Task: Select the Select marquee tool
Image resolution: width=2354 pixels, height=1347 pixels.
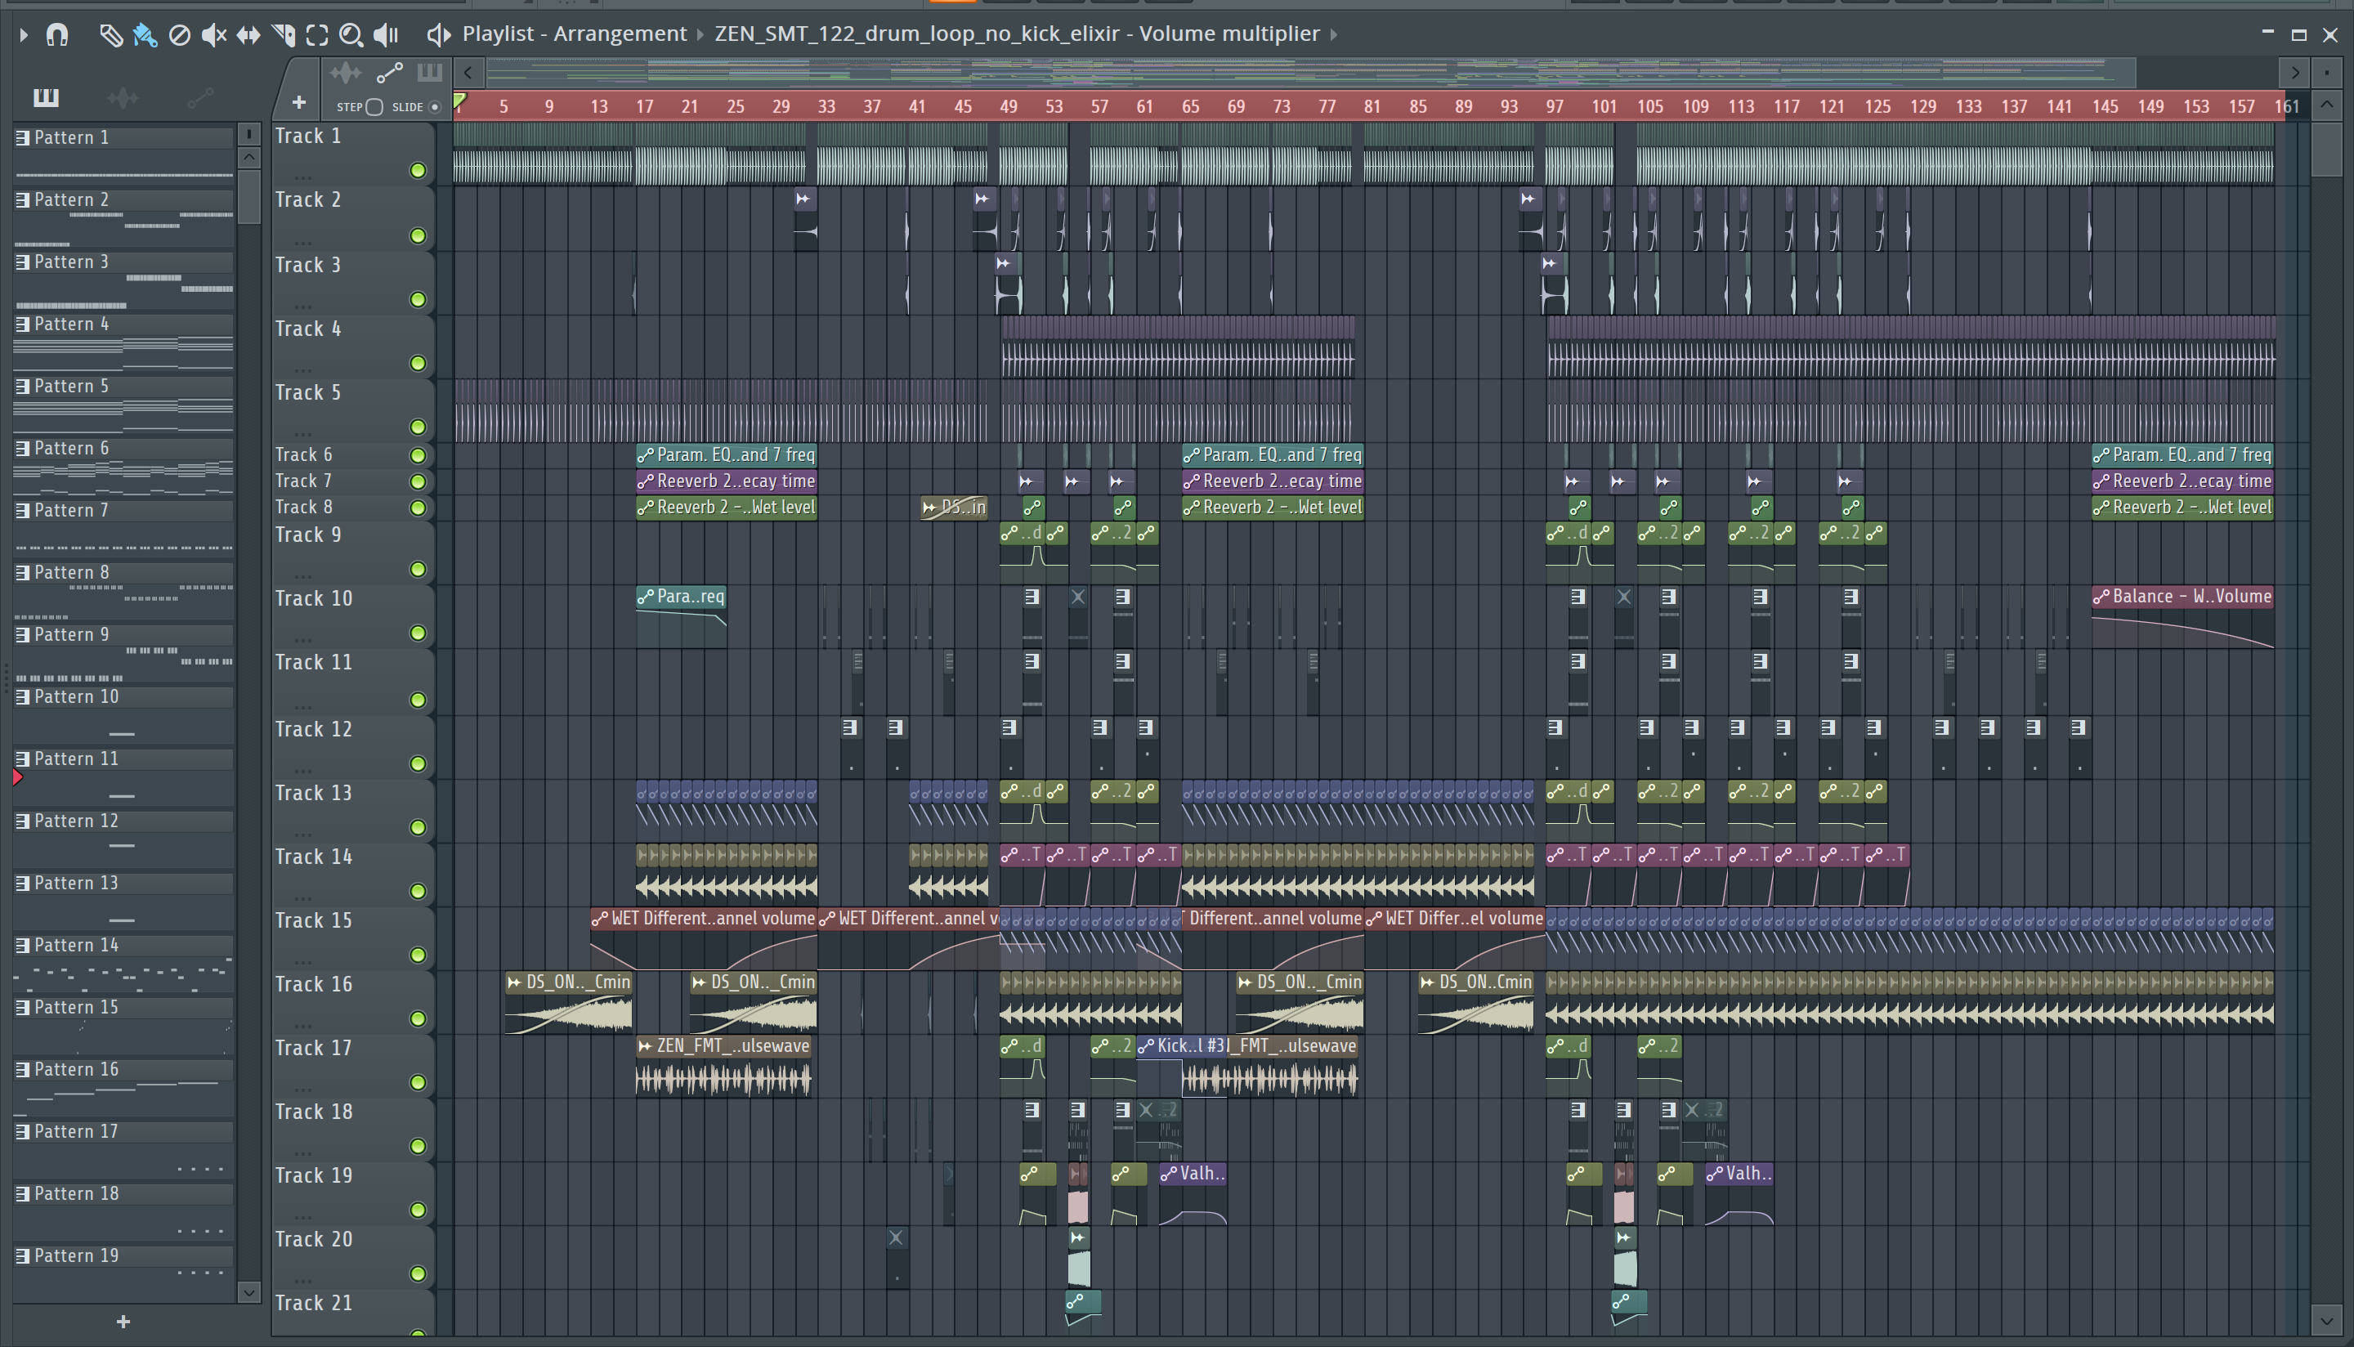Action: pos(317,35)
